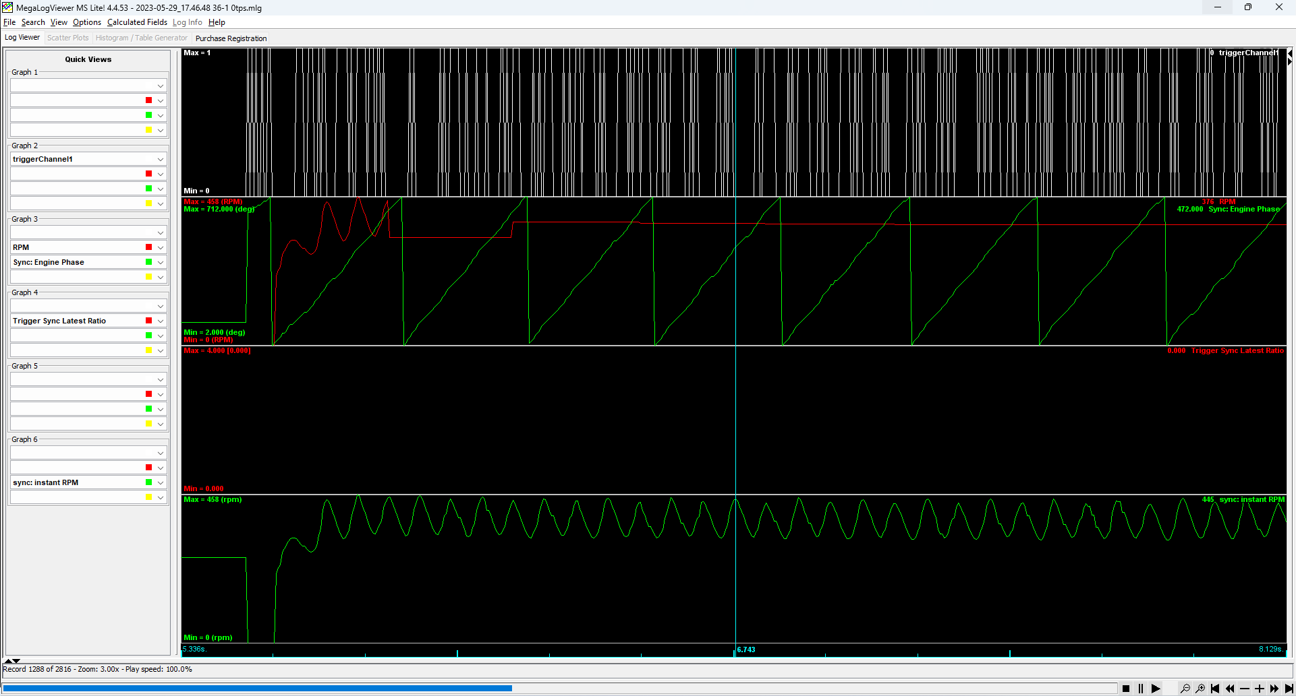
Task: Restore down the MegaLogViewer window
Action: pos(1248,7)
